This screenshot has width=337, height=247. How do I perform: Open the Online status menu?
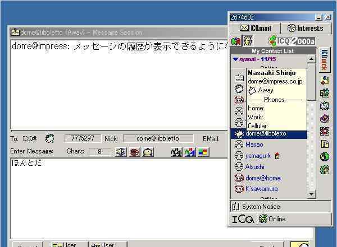click(294, 219)
